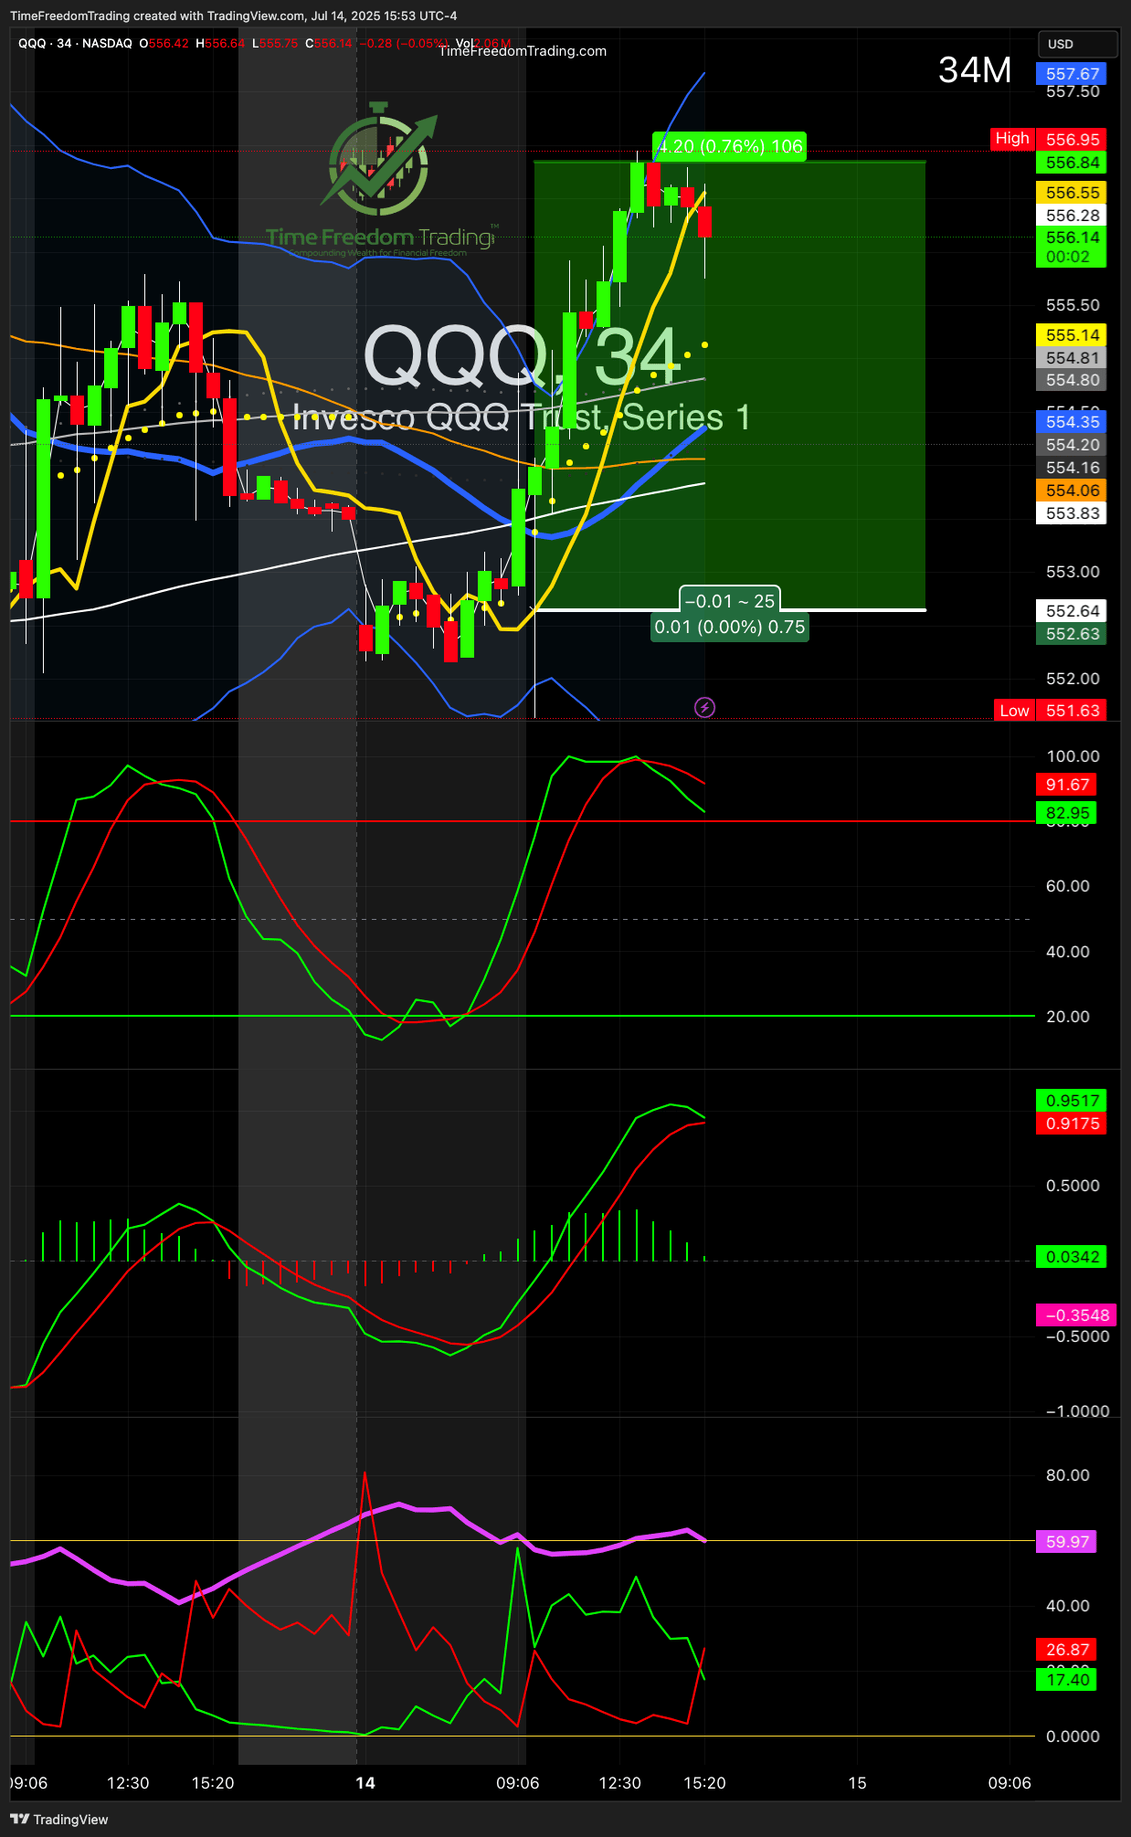The width and height of the screenshot is (1131, 1837).
Task: Click the green 552.63 price label
Action: (x=1072, y=634)
